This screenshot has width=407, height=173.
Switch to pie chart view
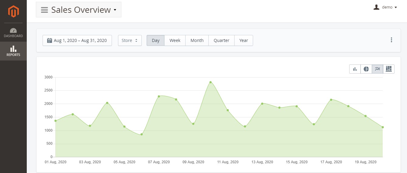[x=366, y=69]
